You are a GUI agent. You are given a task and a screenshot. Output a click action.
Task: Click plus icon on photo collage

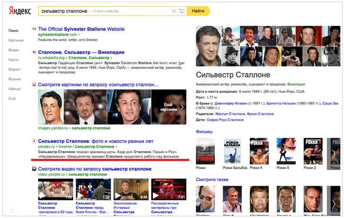point(334,46)
